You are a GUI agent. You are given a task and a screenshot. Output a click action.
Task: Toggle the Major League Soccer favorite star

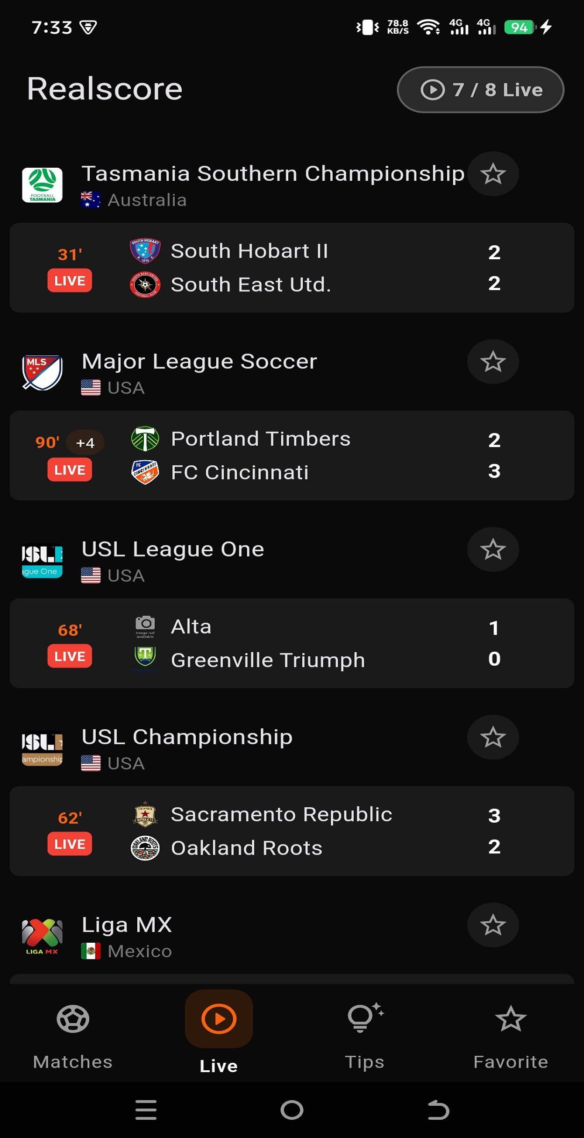tap(493, 362)
